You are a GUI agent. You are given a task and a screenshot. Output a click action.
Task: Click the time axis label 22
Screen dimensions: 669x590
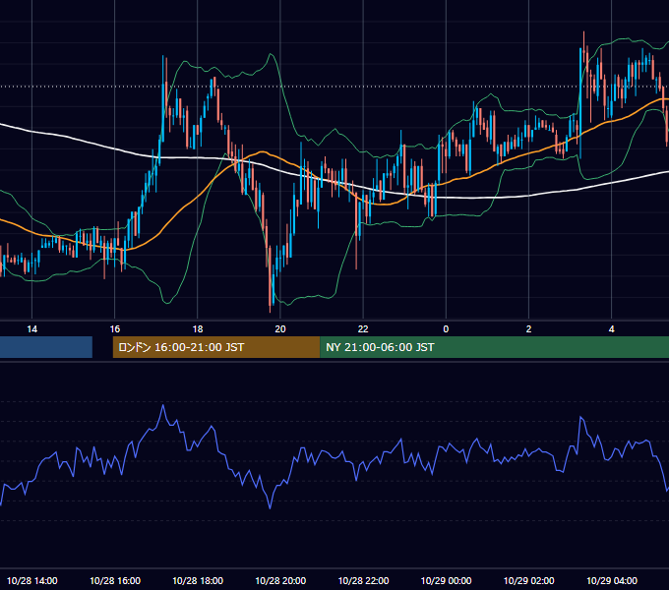point(363,329)
